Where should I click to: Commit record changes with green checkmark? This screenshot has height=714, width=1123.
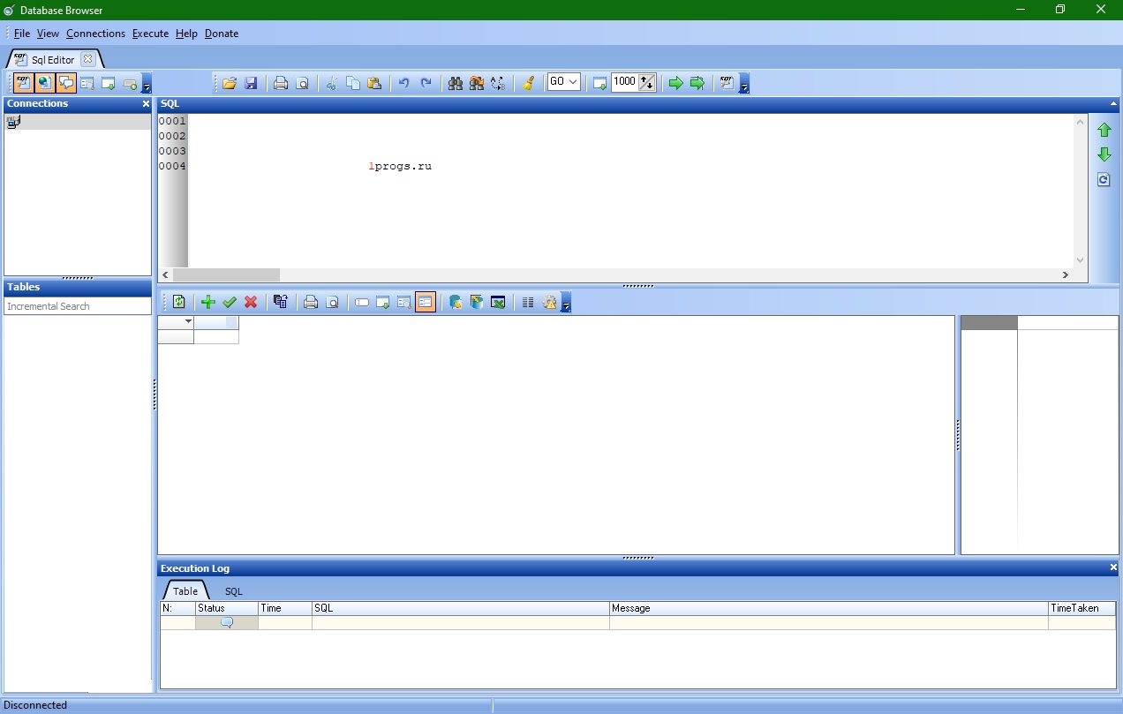[230, 302]
